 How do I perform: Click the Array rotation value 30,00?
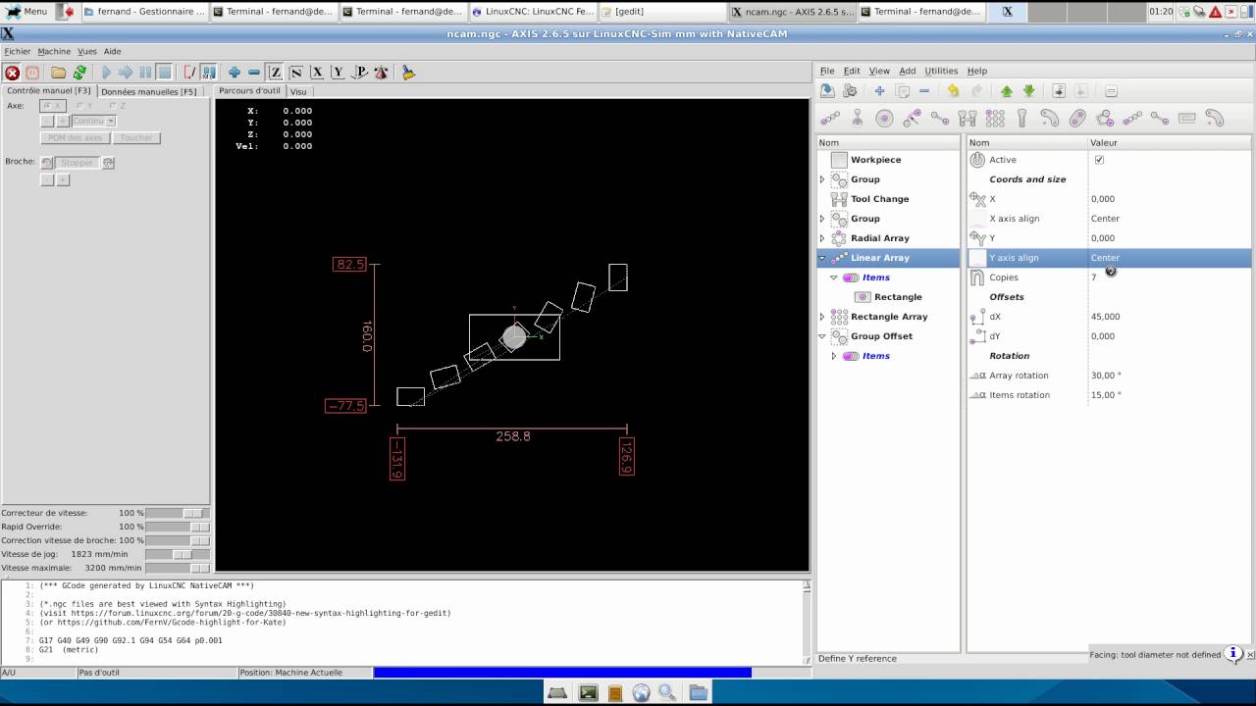point(1169,376)
